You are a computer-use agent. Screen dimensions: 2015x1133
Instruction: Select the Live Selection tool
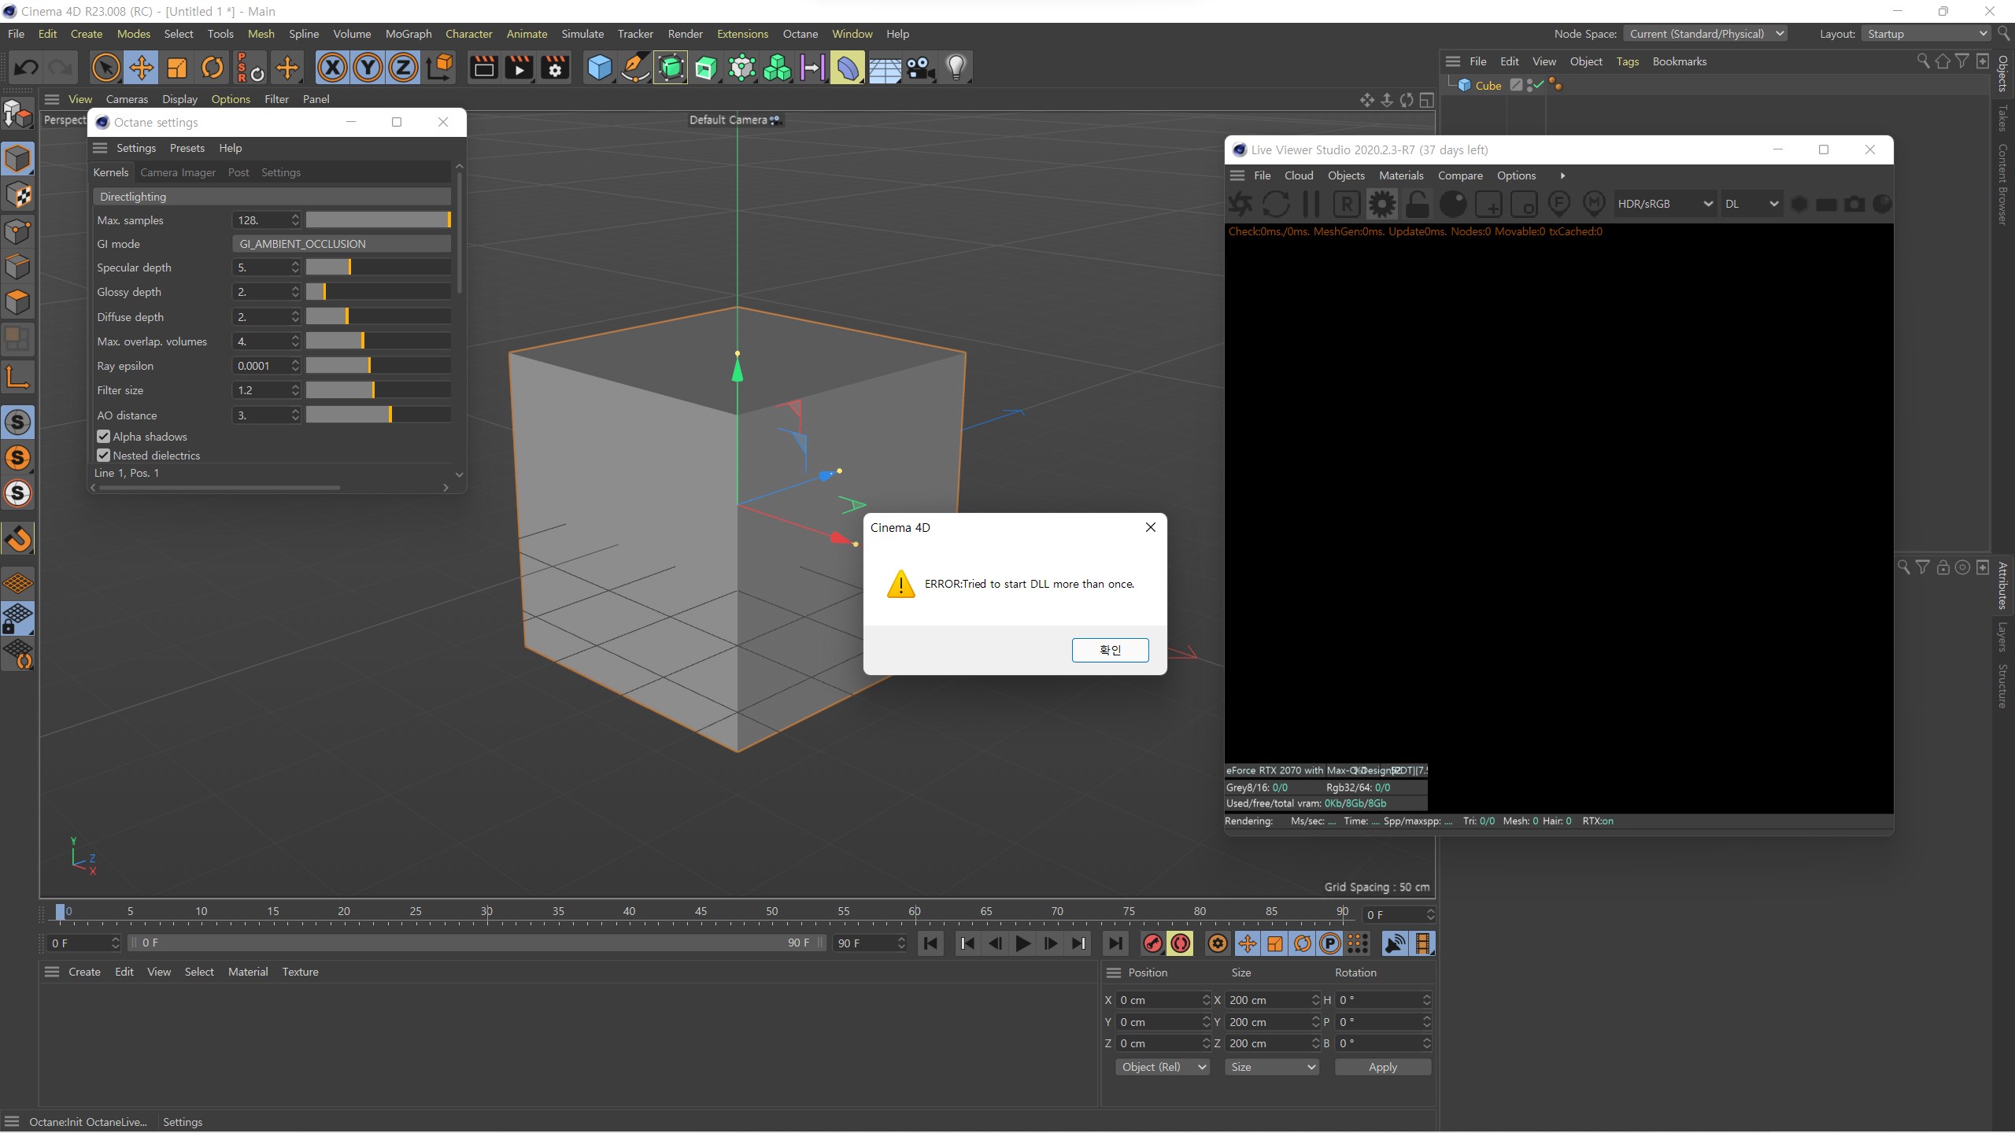coord(105,68)
